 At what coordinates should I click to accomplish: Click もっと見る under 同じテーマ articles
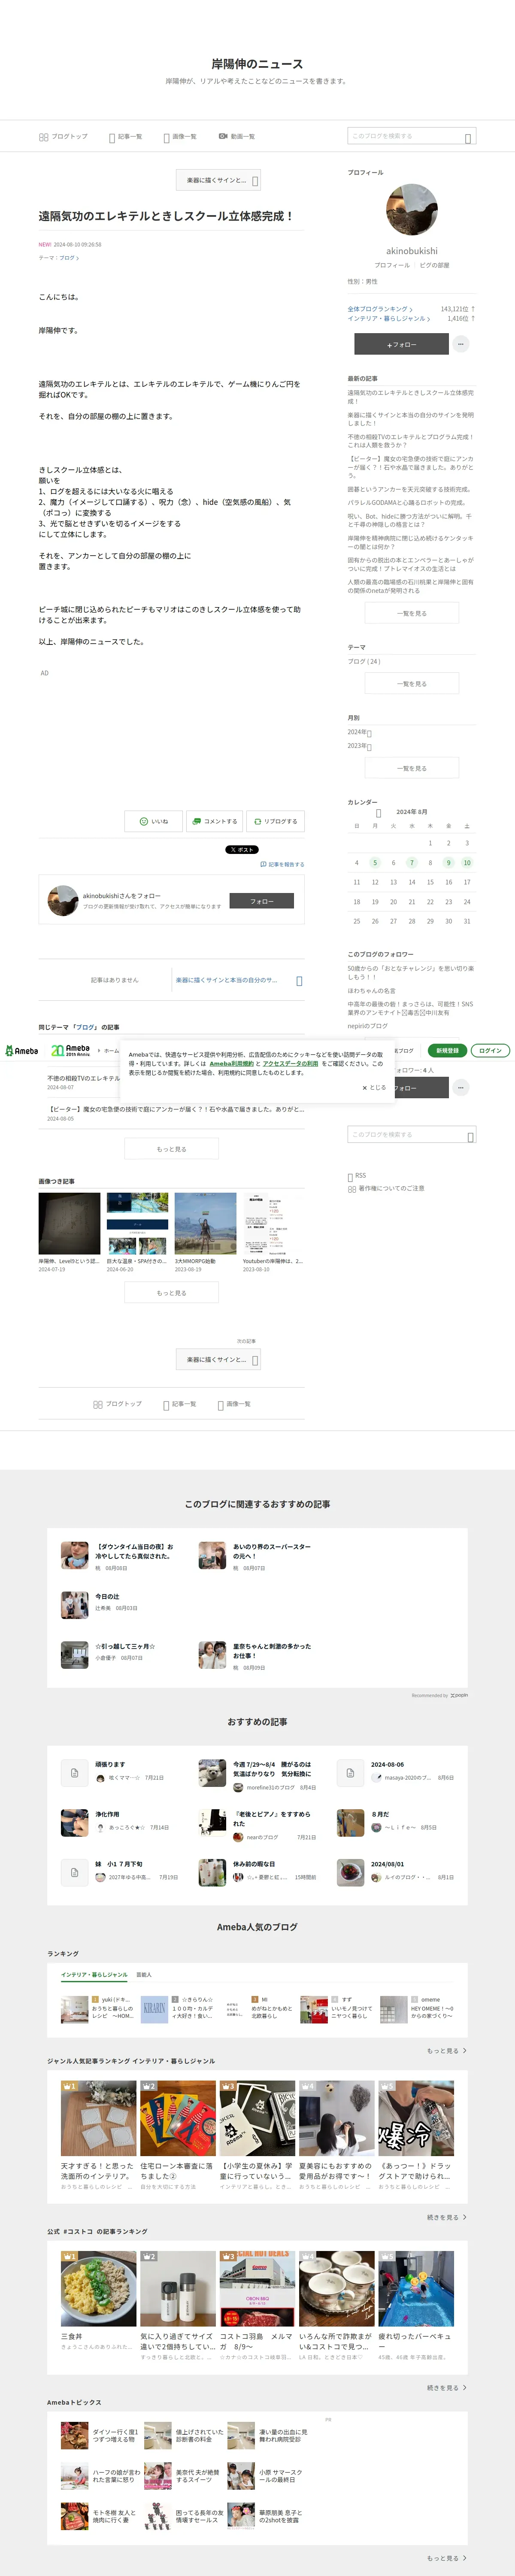point(171,1149)
